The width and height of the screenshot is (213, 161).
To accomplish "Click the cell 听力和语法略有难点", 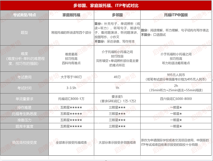I will click(x=176, y=59).
